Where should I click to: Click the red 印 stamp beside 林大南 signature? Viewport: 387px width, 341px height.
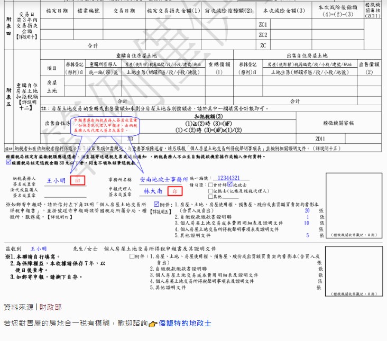coord(175,191)
